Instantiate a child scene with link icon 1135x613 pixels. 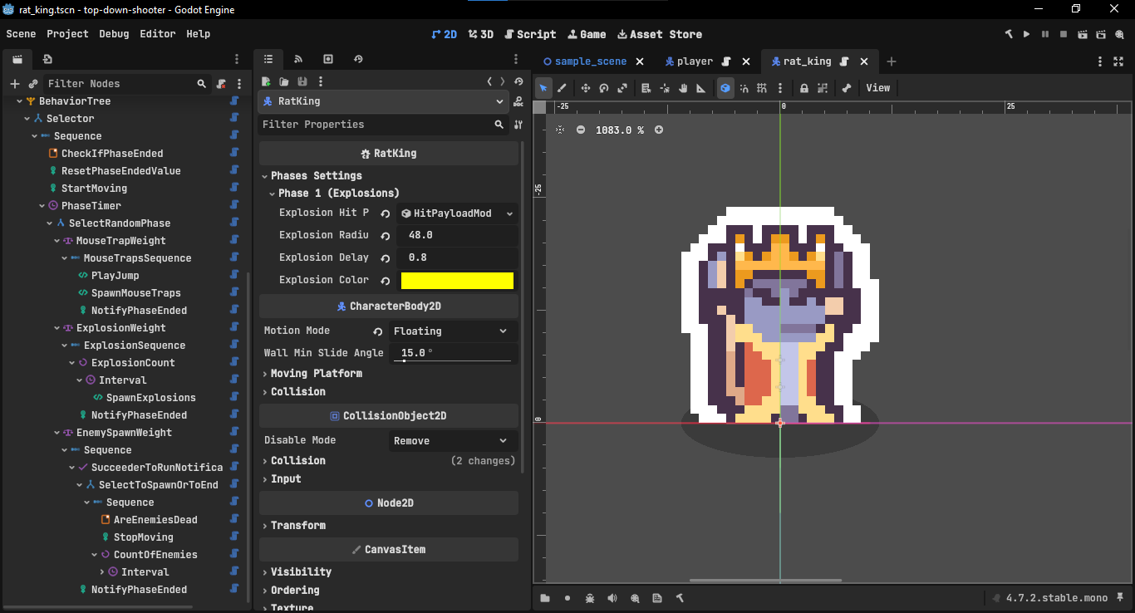point(33,84)
